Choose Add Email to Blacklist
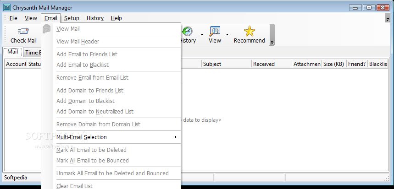 (111, 65)
